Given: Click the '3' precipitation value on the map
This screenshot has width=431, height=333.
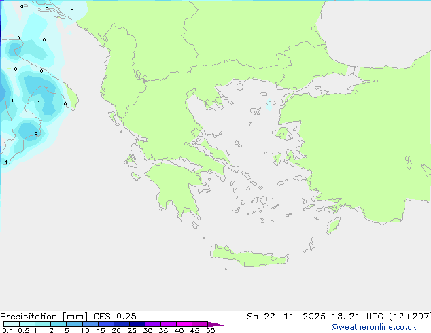Looking at the screenshot, I should 36,133.
